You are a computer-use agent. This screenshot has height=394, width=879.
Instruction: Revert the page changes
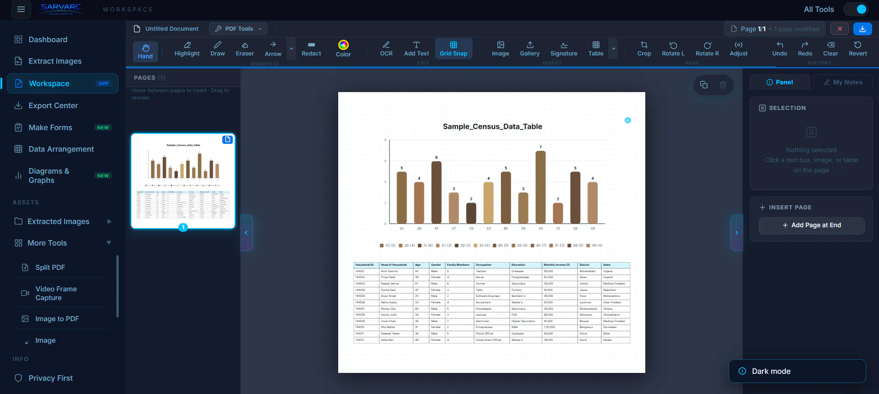(857, 49)
